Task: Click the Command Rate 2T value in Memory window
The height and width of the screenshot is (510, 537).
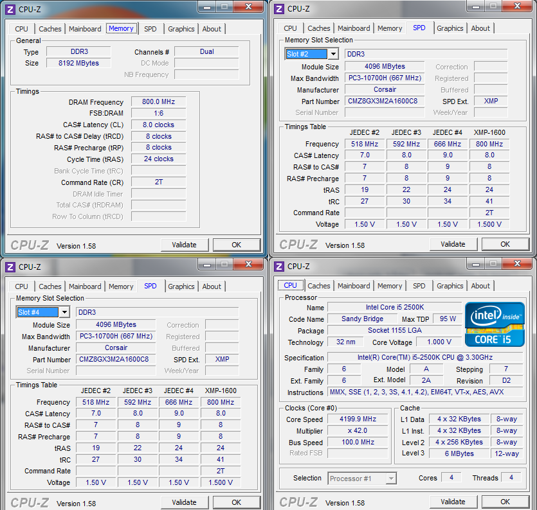Action: 159,182
